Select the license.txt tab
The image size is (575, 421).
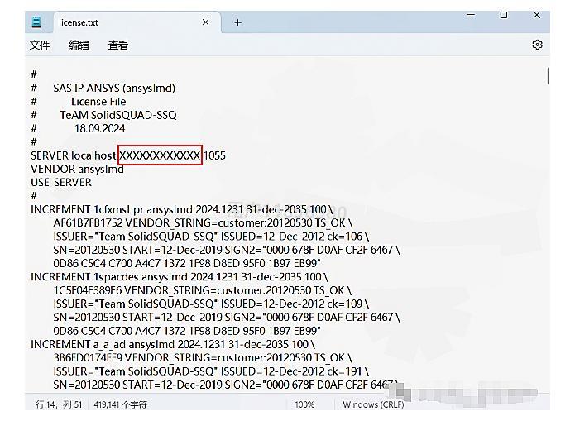coord(137,22)
